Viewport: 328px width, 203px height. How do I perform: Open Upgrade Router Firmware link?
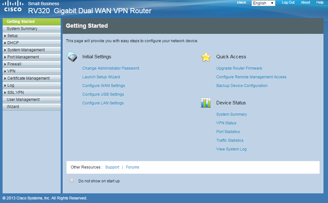tap(239, 68)
